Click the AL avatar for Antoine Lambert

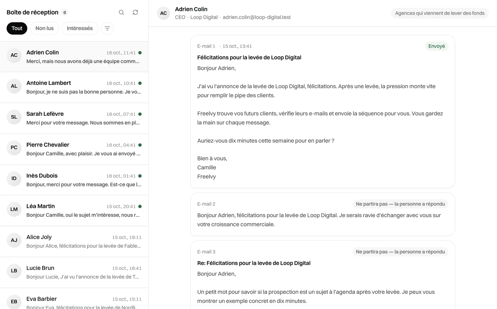click(x=14, y=86)
